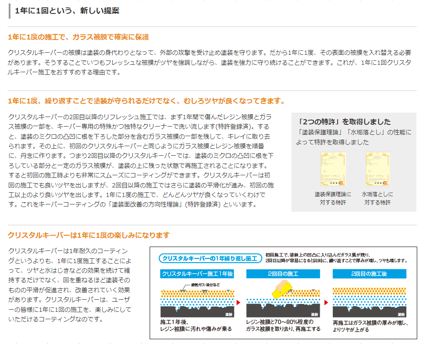Click heading 'クリスタルキーパーは1年に1度の楽しみになります'
Image resolution: width=422 pixels, height=344 pixels.
(89, 235)
